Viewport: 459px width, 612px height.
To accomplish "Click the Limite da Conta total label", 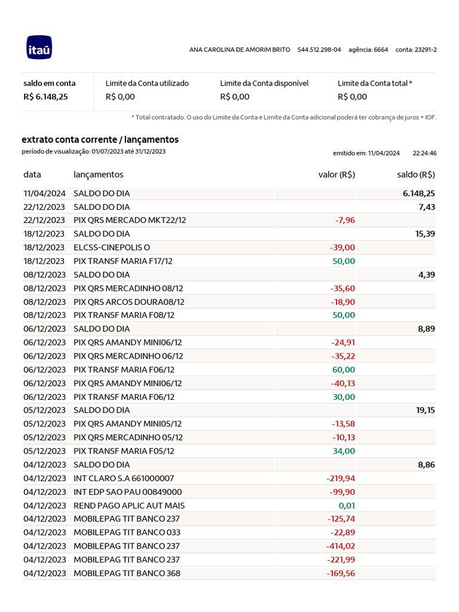I will 375,84.
